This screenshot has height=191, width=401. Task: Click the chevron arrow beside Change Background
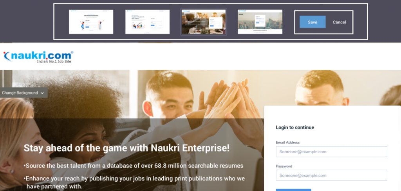(x=42, y=93)
